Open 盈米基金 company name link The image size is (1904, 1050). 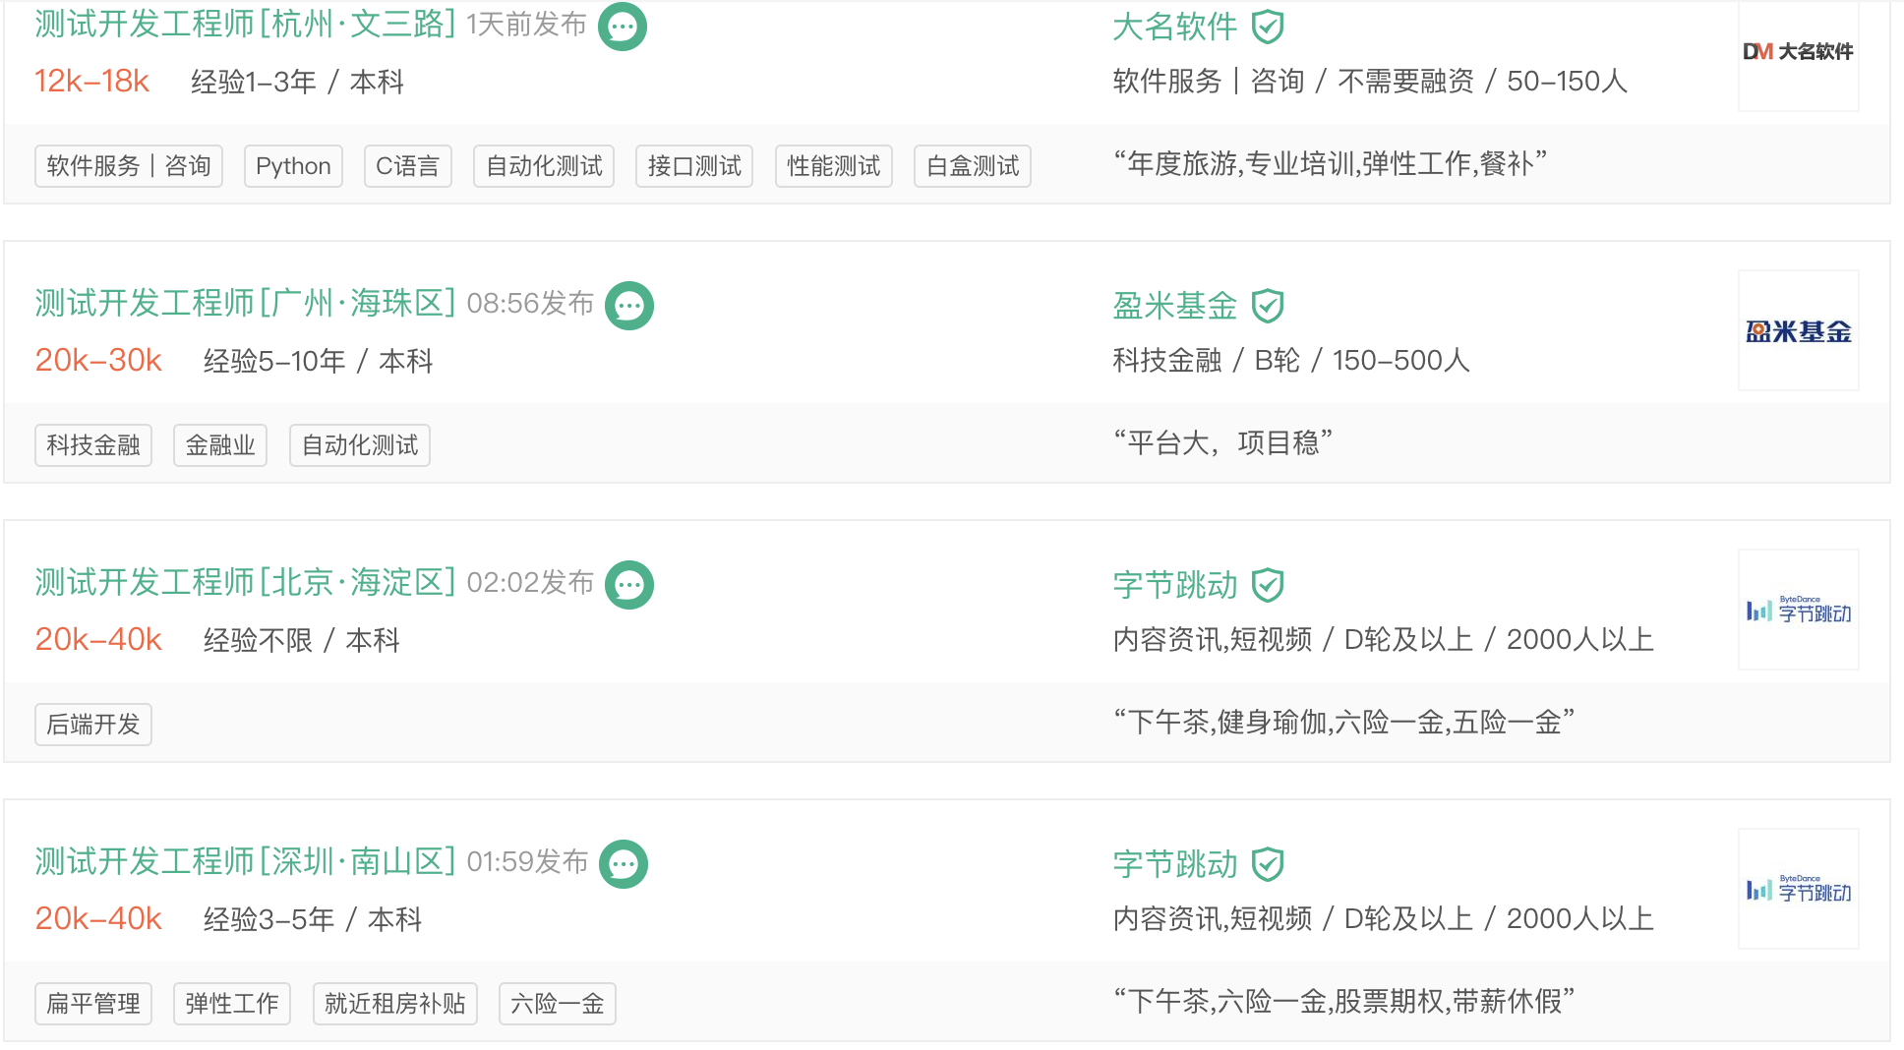coord(1174,306)
